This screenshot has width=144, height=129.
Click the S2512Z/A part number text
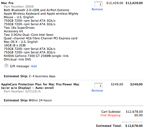(x=22, y=91)
